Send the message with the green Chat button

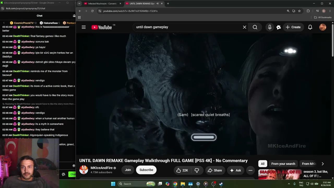click(72, 174)
